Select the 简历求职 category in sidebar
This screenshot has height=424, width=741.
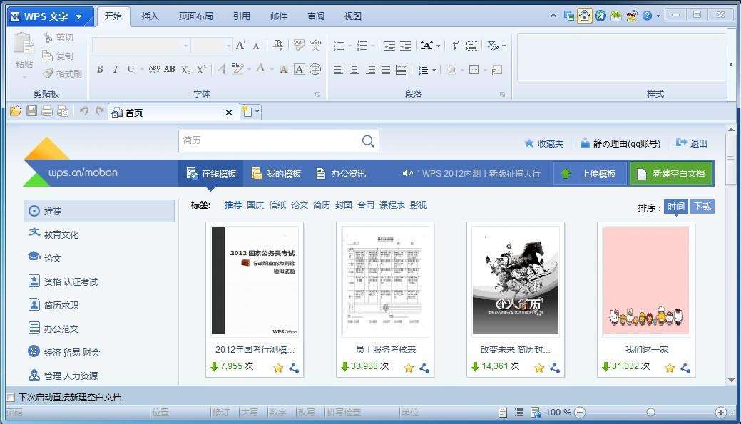click(x=53, y=305)
